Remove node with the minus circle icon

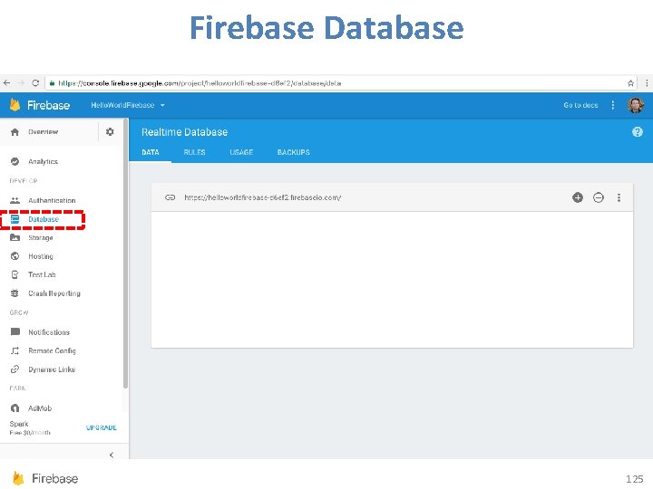click(599, 197)
